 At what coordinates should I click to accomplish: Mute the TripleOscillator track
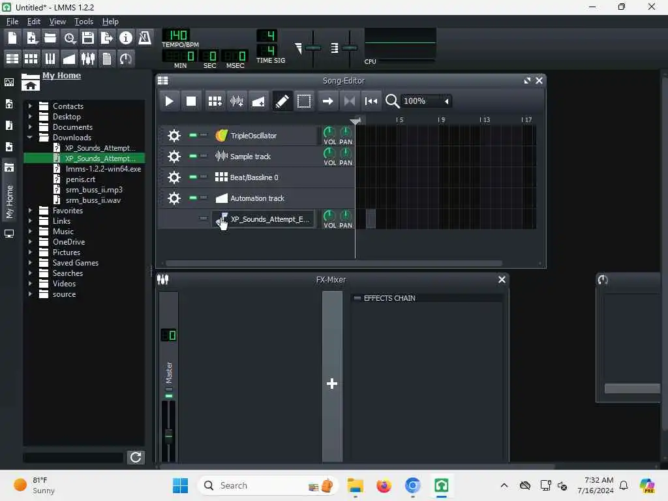click(x=193, y=135)
